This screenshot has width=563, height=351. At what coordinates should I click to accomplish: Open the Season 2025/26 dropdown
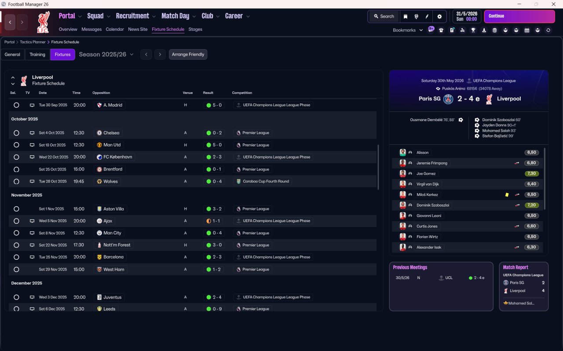pos(106,54)
